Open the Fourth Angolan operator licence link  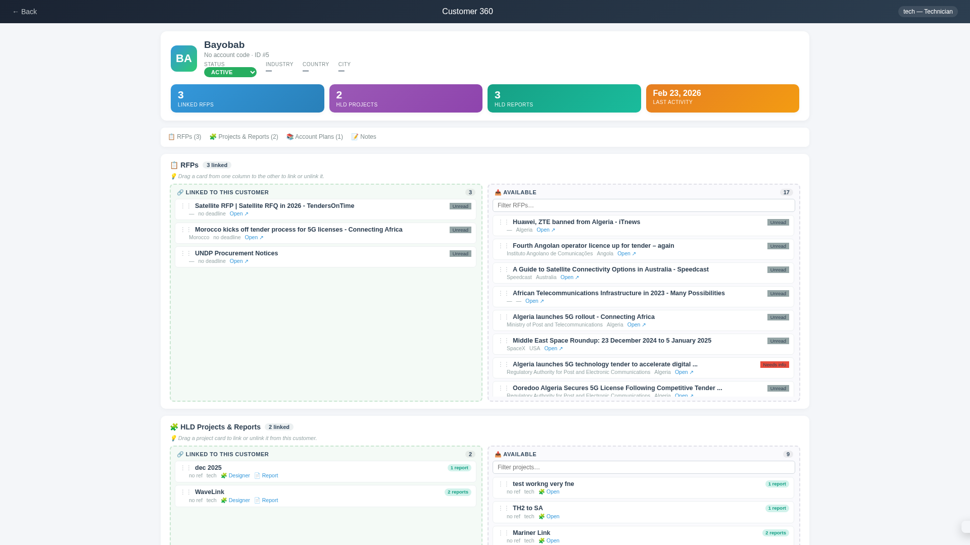(626, 254)
